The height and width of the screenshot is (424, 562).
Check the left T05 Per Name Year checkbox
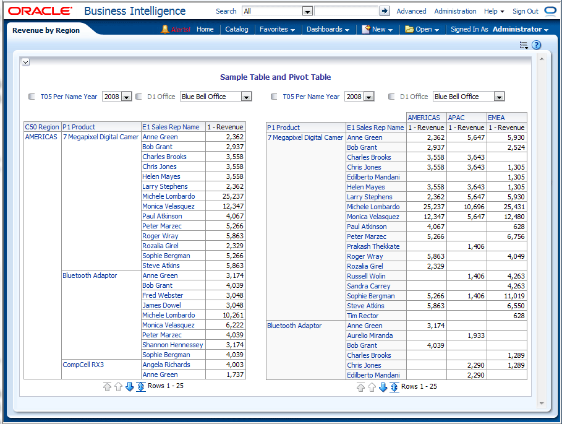click(32, 97)
